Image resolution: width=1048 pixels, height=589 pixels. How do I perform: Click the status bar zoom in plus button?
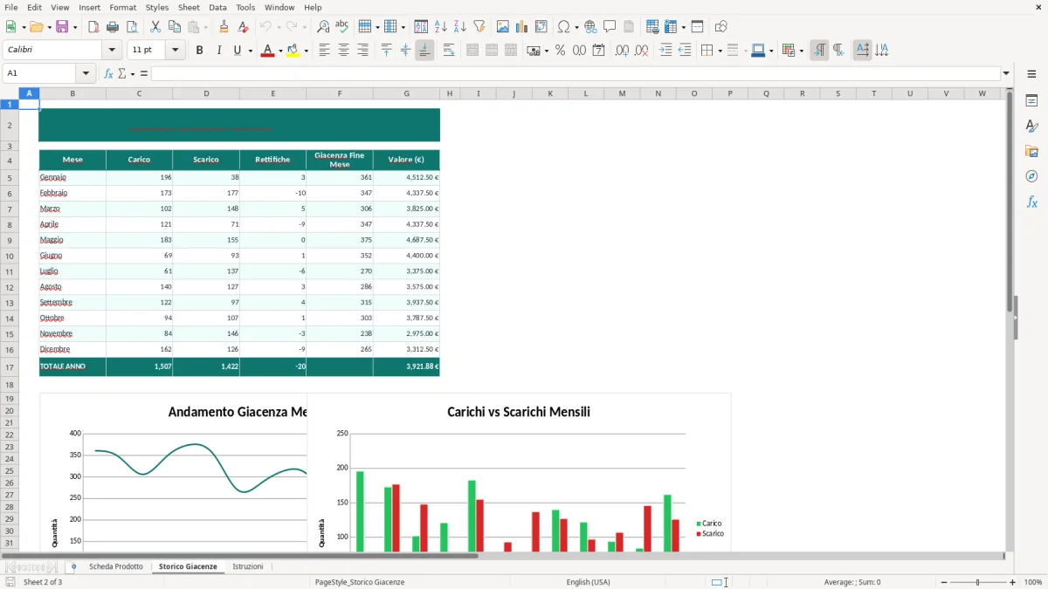click(x=1013, y=582)
